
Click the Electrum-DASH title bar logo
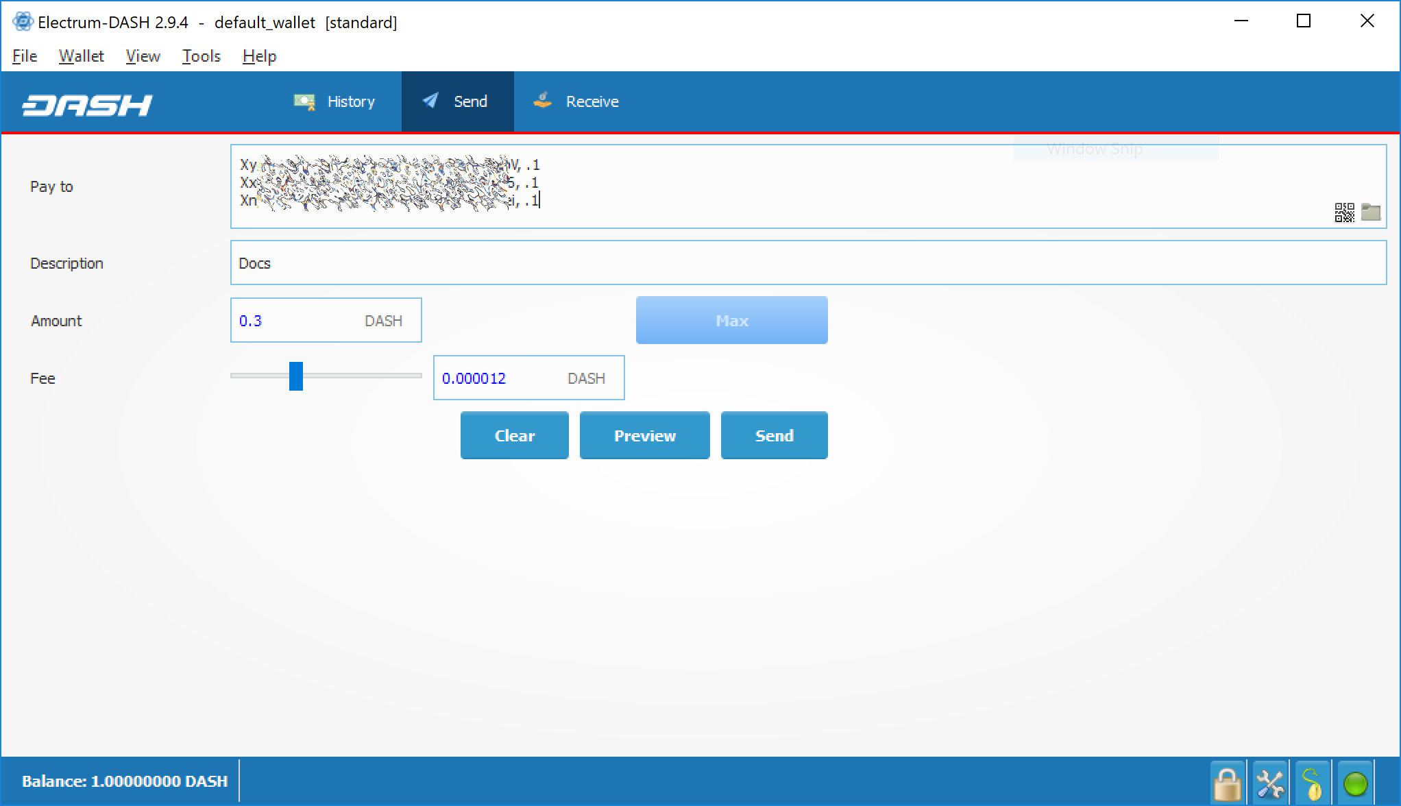(x=23, y=22)
